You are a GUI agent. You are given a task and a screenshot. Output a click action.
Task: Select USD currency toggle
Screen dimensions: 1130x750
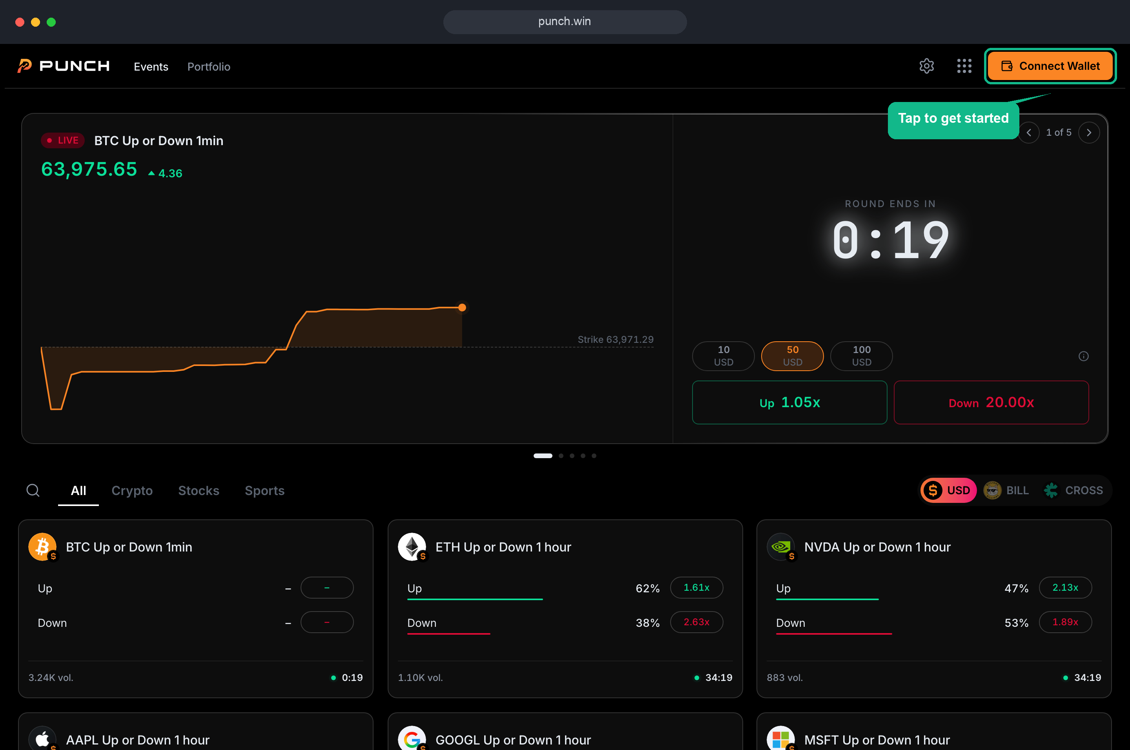949,490
